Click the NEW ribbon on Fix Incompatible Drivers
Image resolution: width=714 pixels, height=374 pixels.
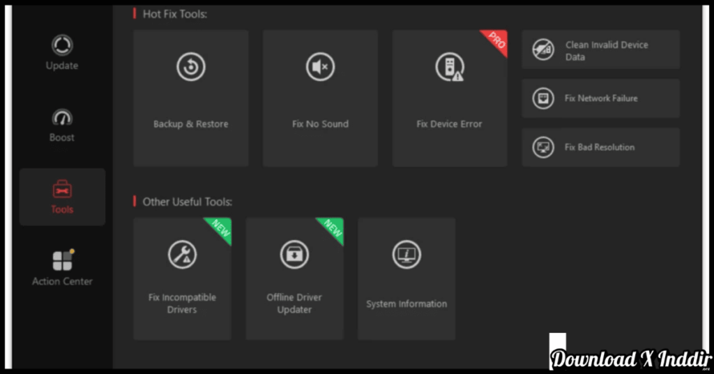click(220, 229)
